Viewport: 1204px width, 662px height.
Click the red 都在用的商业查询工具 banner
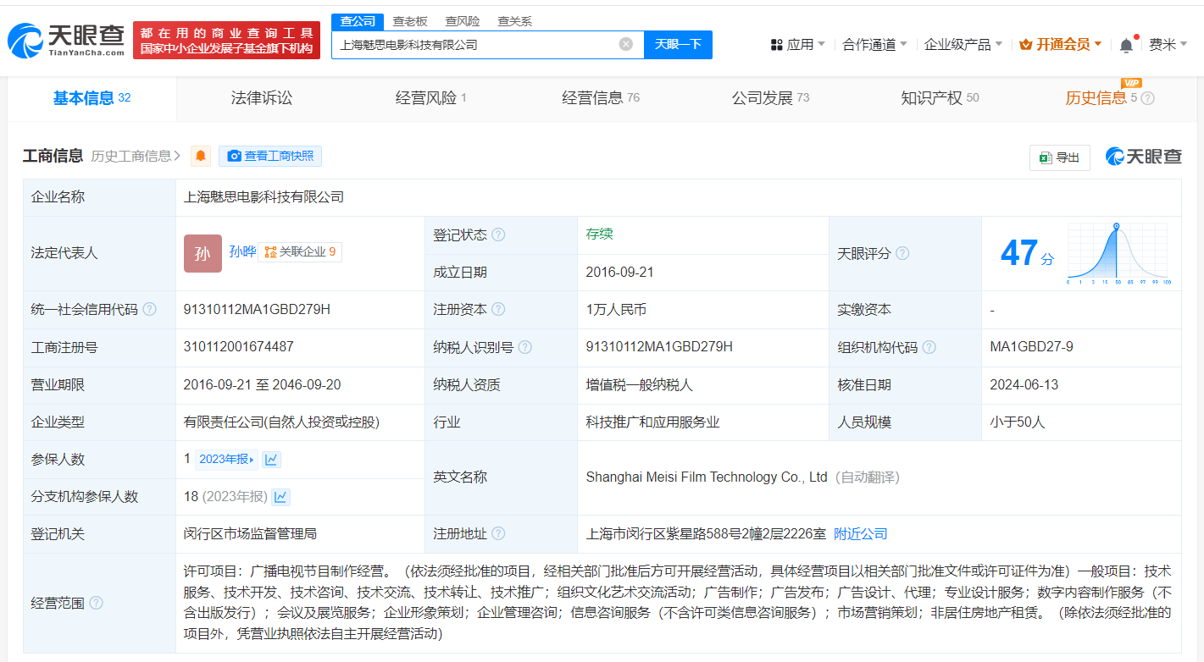226,40
